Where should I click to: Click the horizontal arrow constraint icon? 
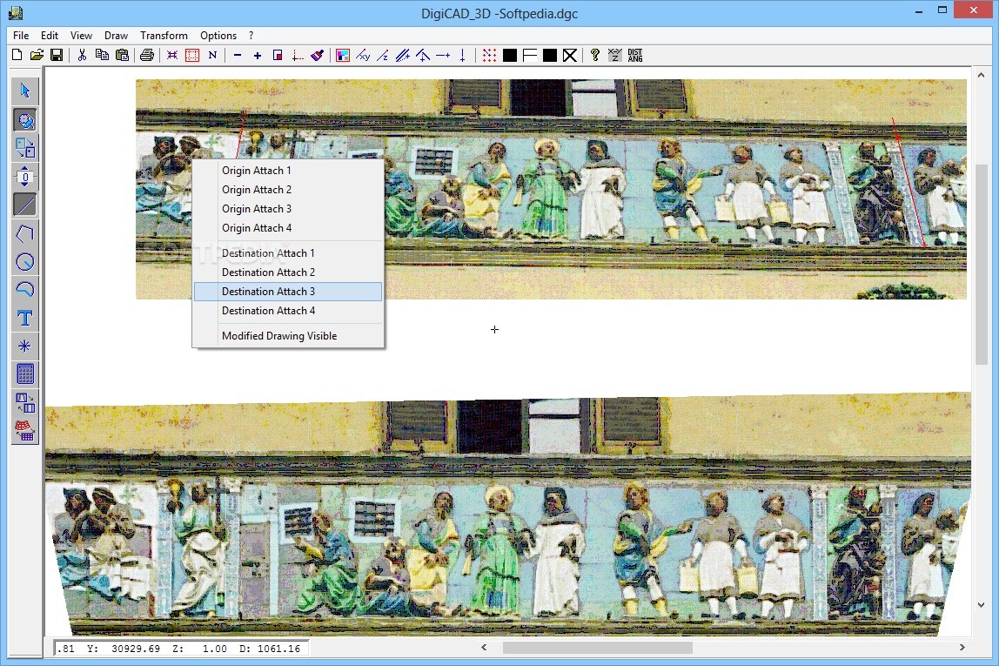443,56
